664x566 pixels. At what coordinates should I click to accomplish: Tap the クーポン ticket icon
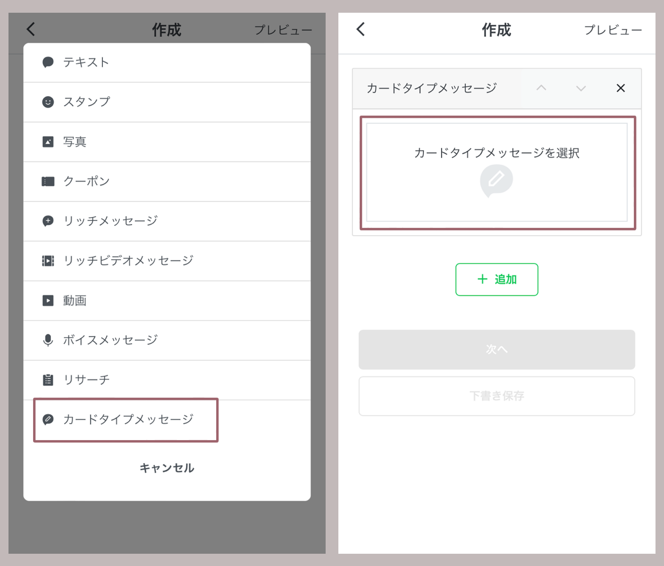click(x=48, y=181)
